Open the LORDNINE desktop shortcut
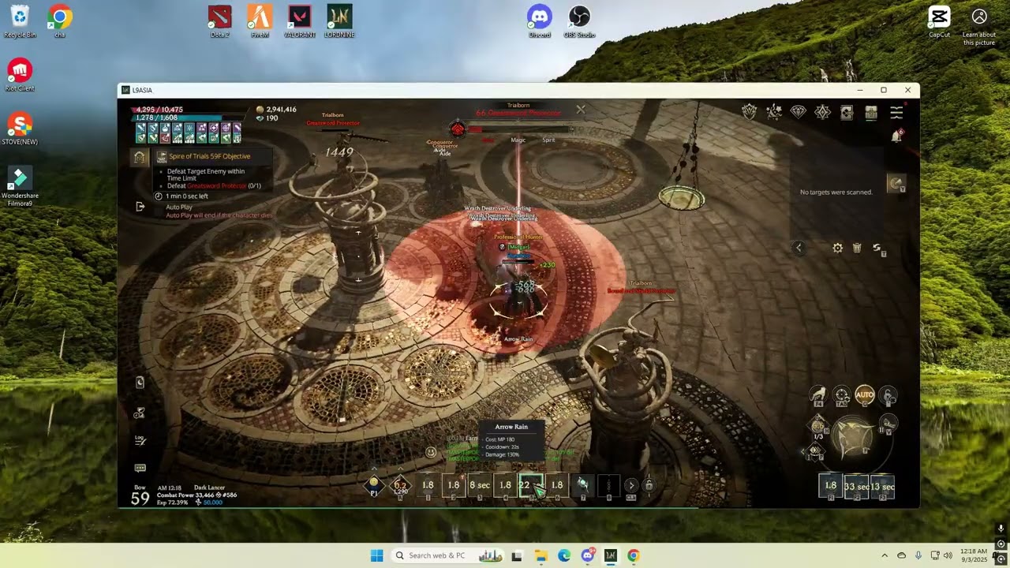Viewport: 1010px width, 568px height. pos(339,21)
